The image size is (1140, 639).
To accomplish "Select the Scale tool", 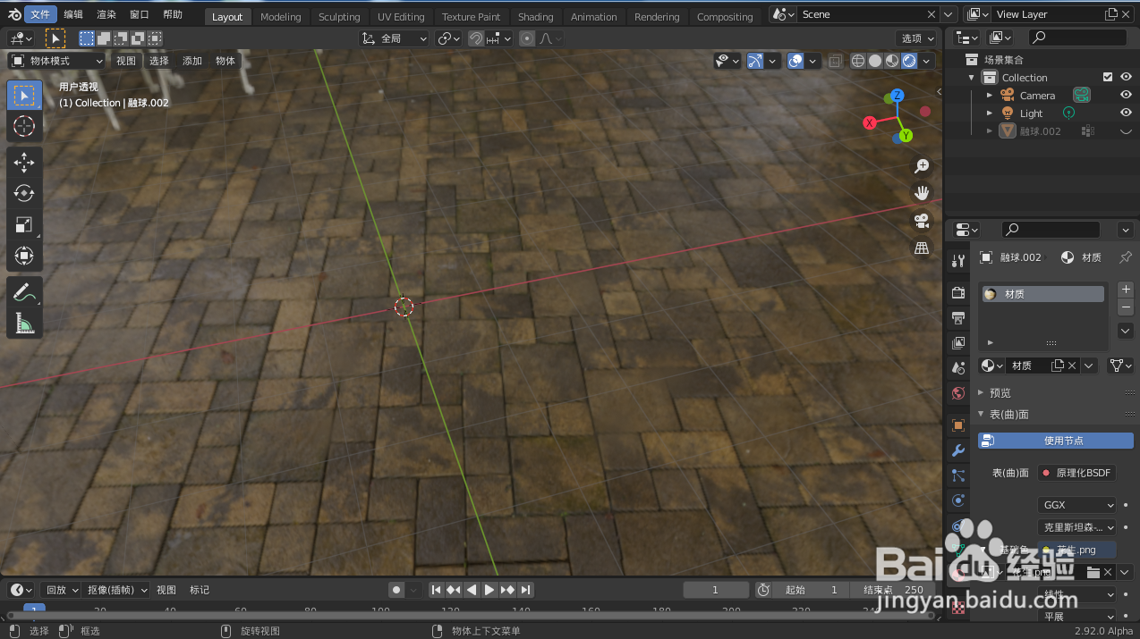I will tap(24, 224).
